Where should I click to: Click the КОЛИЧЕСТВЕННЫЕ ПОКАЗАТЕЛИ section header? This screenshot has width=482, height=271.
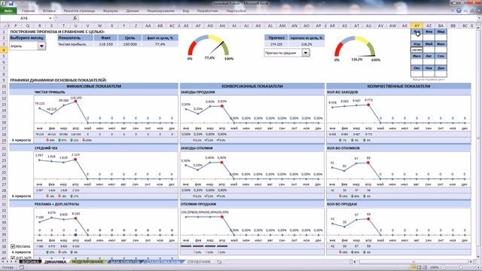tap(398, 87)
